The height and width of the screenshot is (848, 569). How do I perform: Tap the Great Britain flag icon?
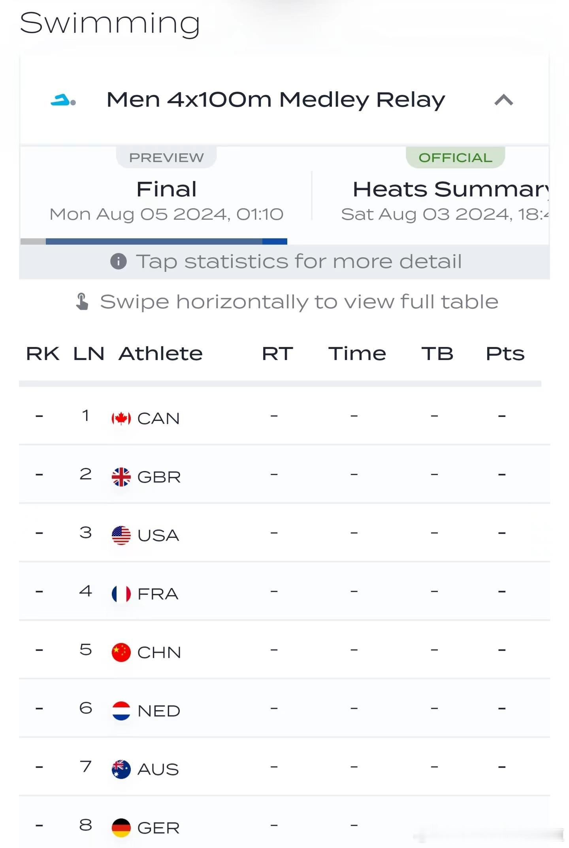click(x=121, y=477)
